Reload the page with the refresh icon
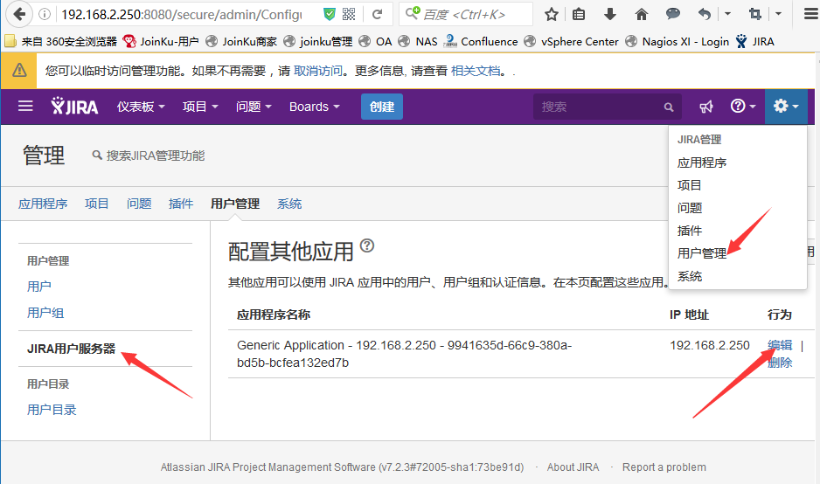Screen dimensions: 820x484 377,14
